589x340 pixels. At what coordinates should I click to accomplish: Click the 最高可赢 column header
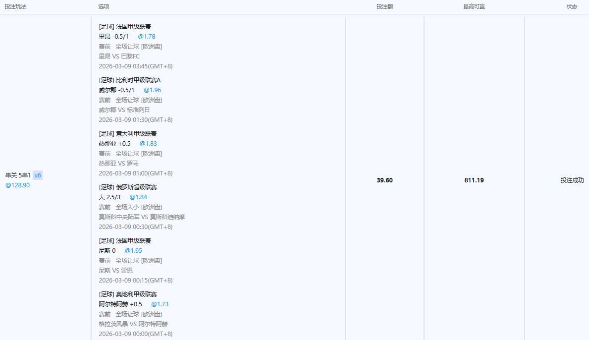(x=474, y=7)
